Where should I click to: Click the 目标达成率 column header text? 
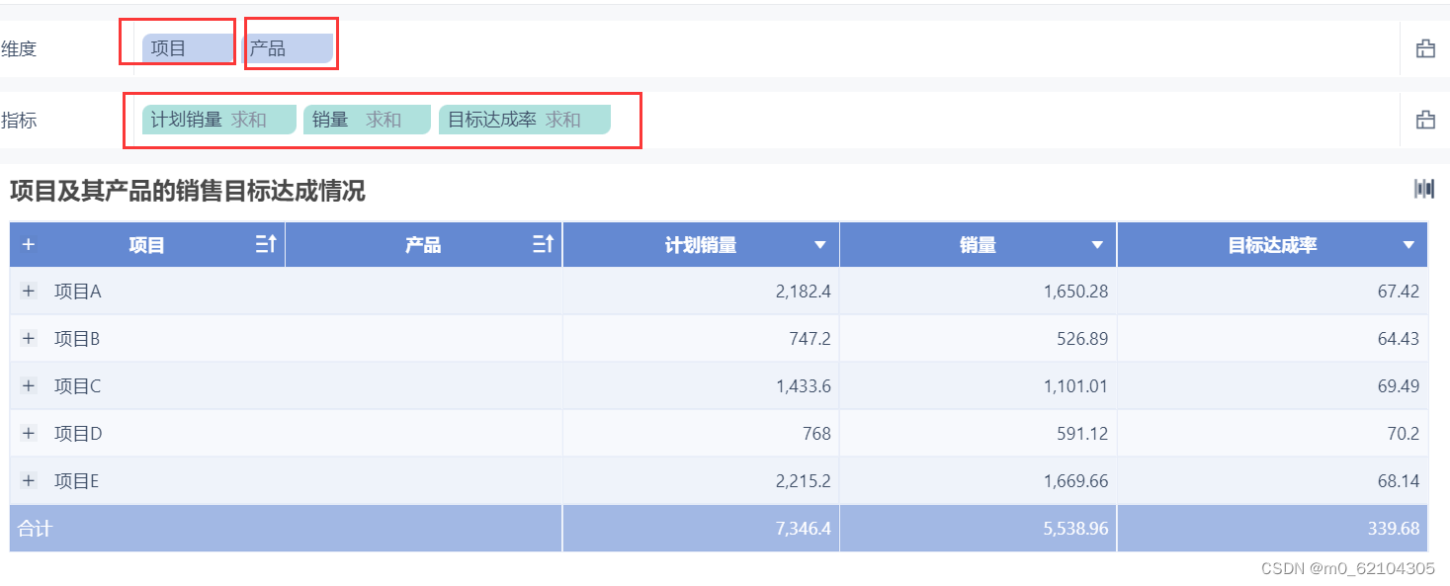pos(1272,245)
